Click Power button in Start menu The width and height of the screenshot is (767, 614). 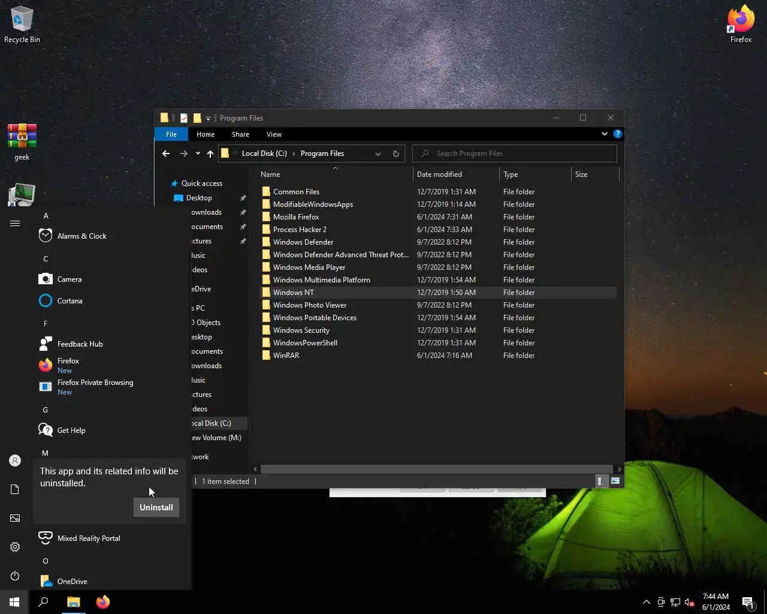[15, 576]
